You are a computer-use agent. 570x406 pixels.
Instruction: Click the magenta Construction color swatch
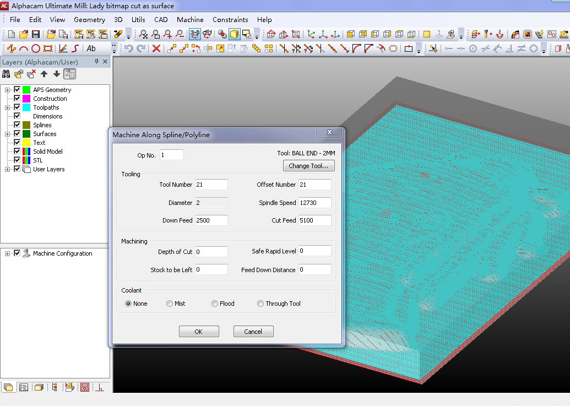click(x=26, y=99)
